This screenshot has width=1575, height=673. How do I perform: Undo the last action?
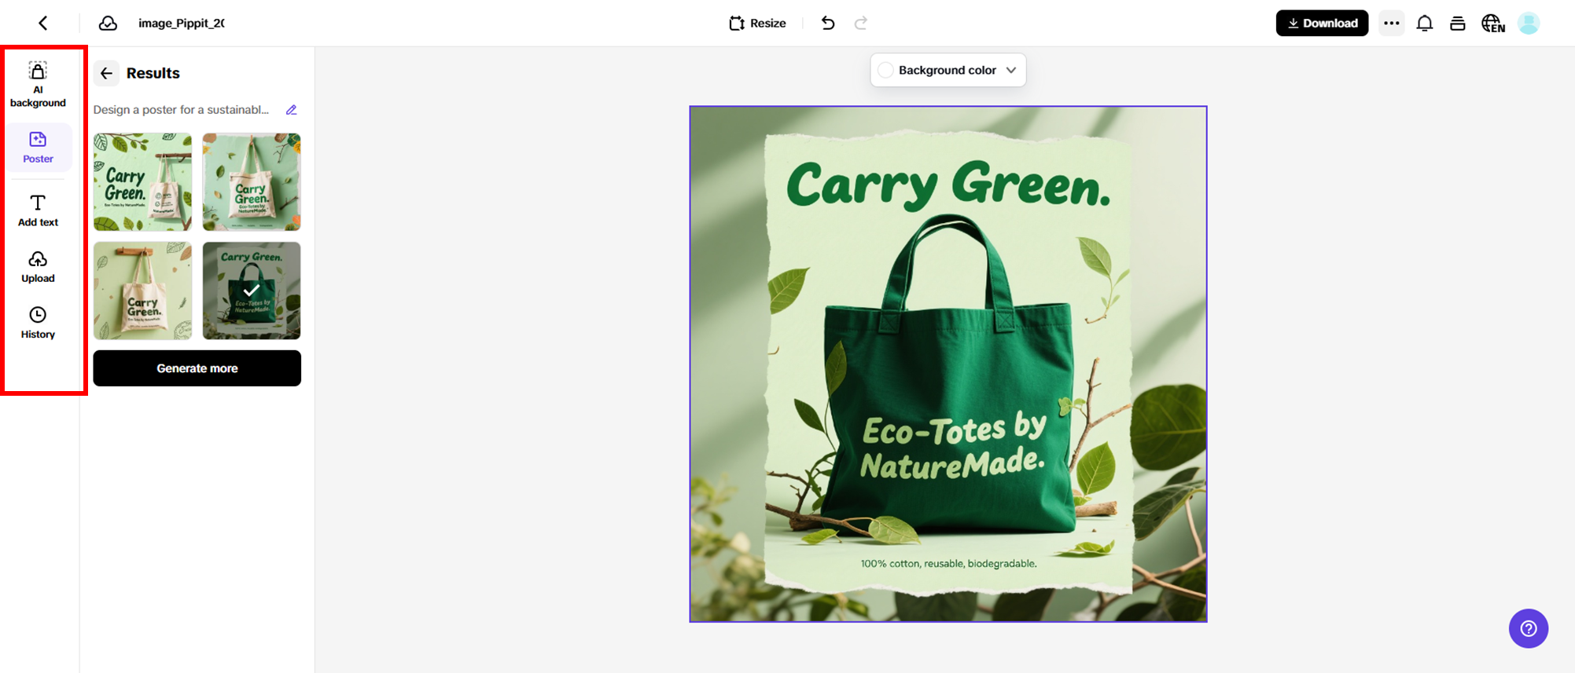(828, 24)
